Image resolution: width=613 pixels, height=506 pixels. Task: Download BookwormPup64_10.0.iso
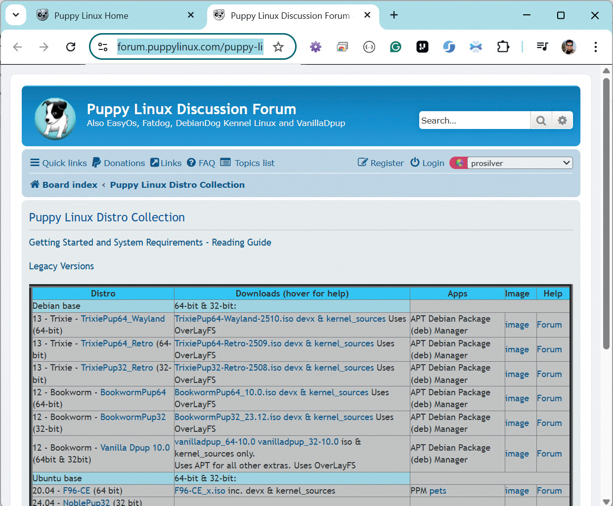tap(225, 392)
